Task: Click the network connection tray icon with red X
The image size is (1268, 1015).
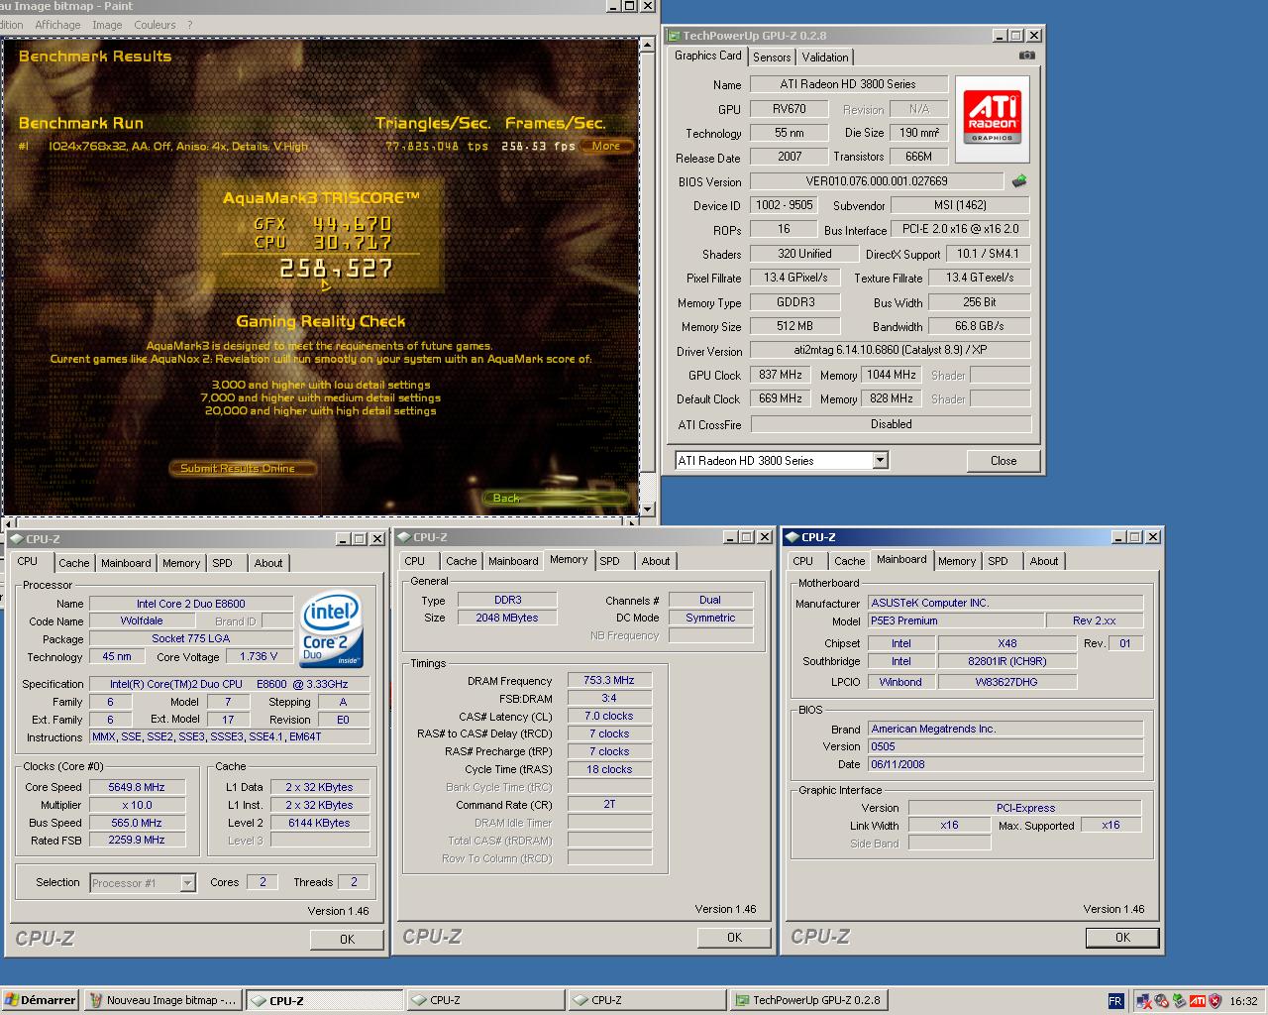Action: (x=1144, y=1001)
